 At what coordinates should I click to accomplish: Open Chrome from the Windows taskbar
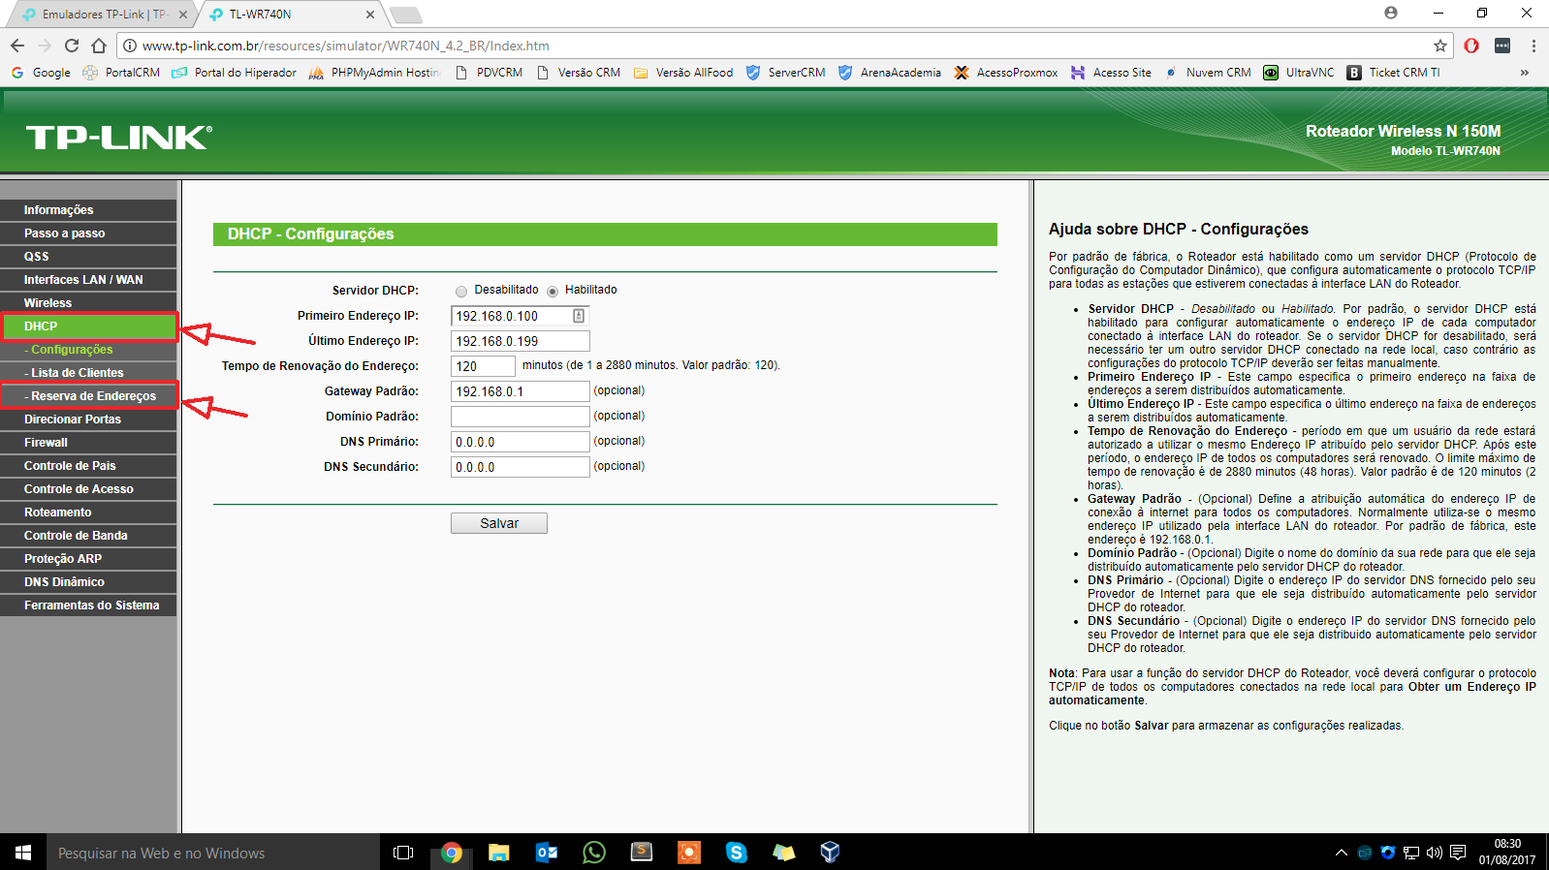[451, 853]
